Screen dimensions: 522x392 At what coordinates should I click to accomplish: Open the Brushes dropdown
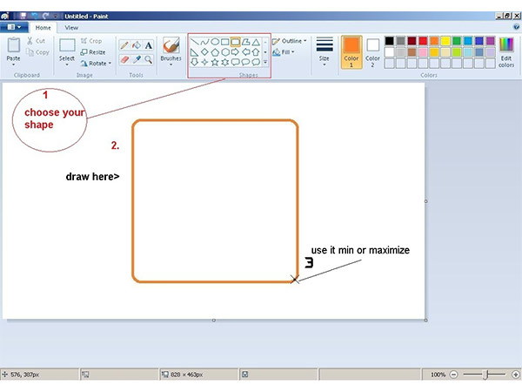click(x=171, y=51)
